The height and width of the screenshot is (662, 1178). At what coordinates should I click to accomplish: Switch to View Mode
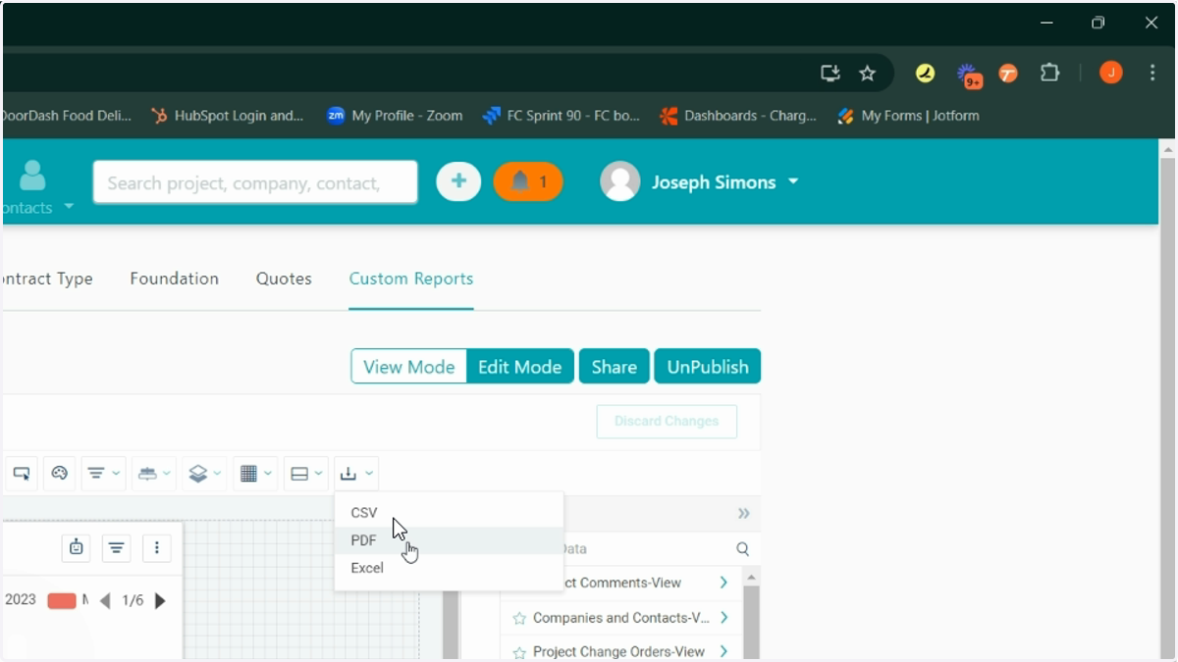click(x=408, y=367)
